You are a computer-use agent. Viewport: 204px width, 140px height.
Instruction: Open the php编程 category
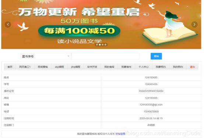click(x=75, y=67)
